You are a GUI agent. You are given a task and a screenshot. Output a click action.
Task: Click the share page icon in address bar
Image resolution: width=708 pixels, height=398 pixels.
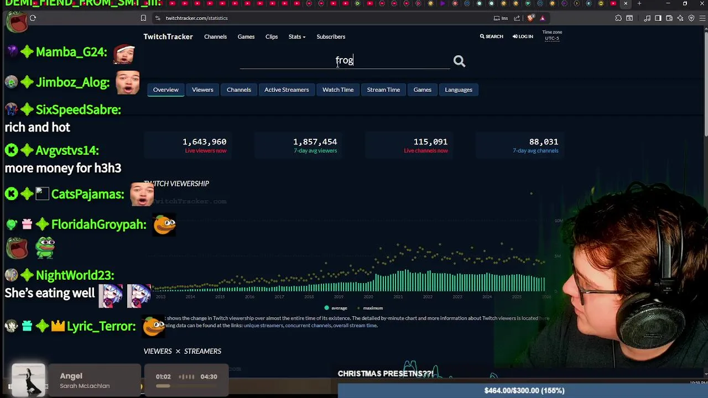point(517,18)
